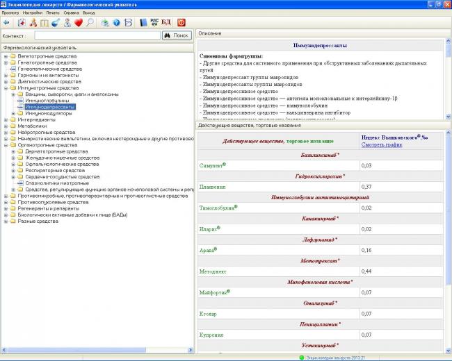
Task: Open help via blue question mark icon
Action: 116,22
